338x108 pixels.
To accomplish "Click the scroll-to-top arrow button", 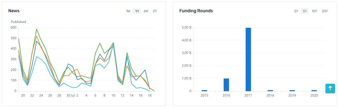I will click(x=330, y=88).
